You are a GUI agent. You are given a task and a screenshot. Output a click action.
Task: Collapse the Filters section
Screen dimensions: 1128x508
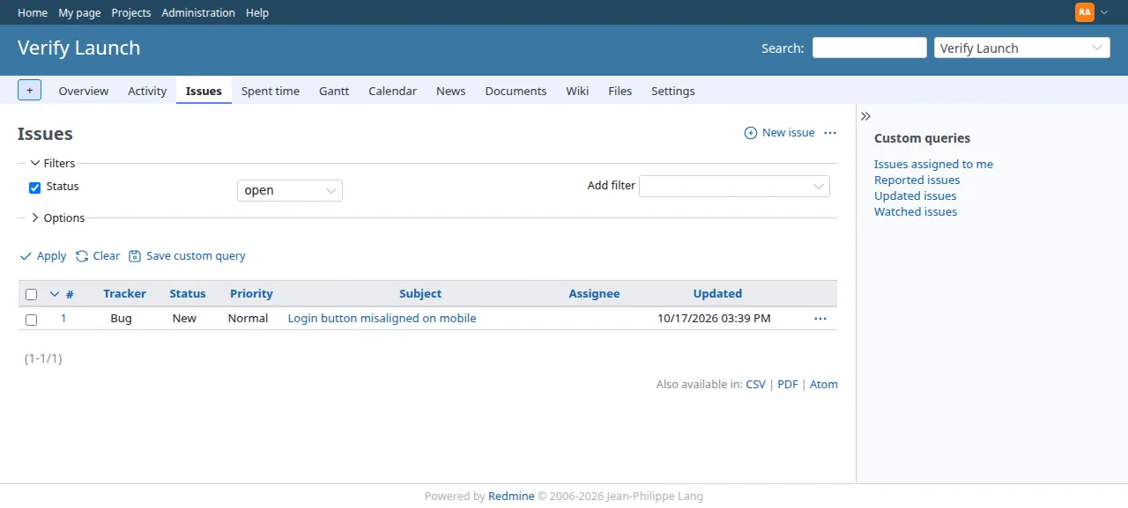pyautogui.click(x=53, y=163)
